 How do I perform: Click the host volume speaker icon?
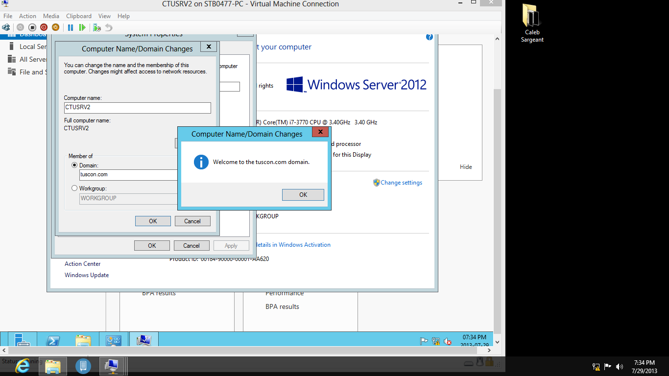coord(620,366)
